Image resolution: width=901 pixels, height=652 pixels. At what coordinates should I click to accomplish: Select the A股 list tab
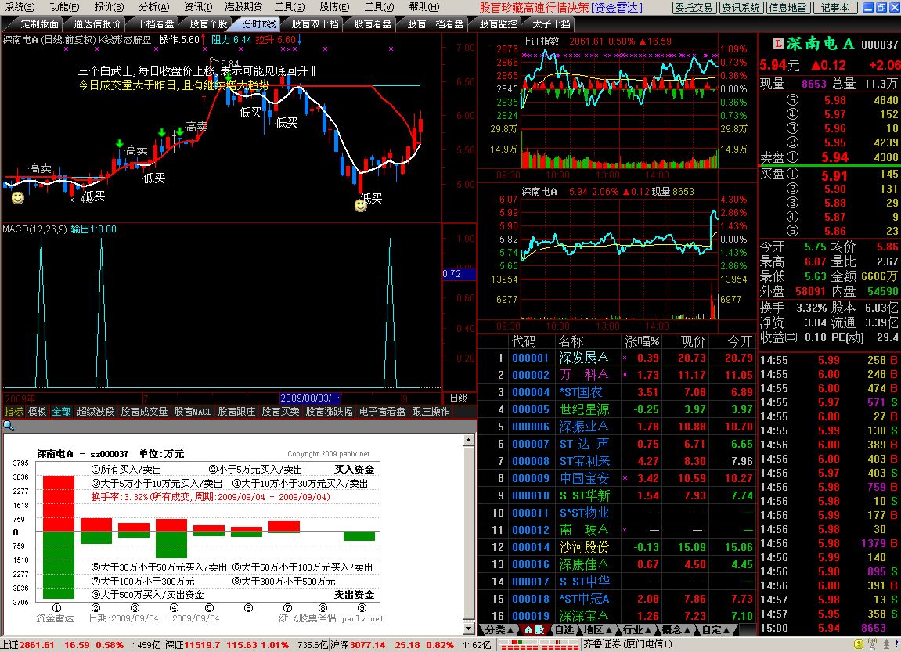point(535,629)
